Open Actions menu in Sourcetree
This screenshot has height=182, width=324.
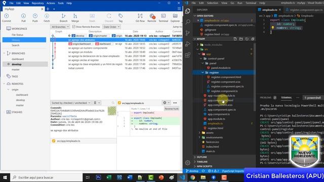coord(51,3)
